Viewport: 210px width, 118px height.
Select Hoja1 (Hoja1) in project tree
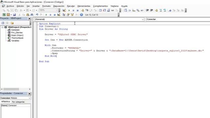pos(17,35)
